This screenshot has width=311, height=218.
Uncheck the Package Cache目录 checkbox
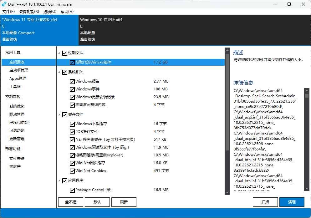pos(72,190)
